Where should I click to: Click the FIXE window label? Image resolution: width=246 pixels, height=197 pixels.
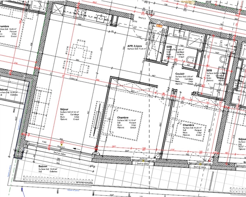45,142
